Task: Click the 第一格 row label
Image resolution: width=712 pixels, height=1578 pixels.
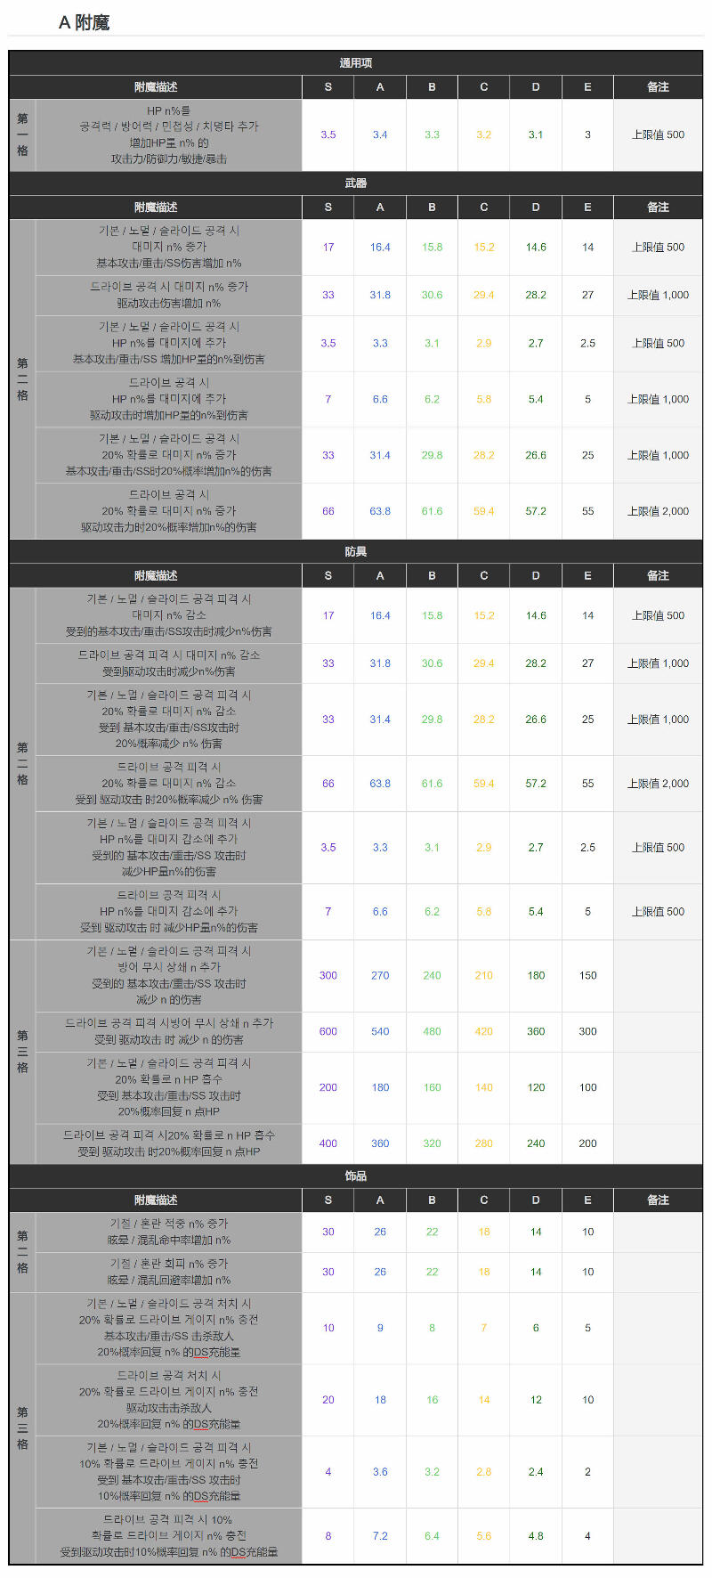Action: [x=22, y=134]
